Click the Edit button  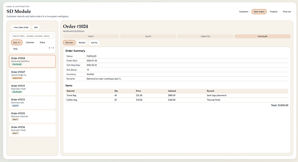click(x=36, y=28)
